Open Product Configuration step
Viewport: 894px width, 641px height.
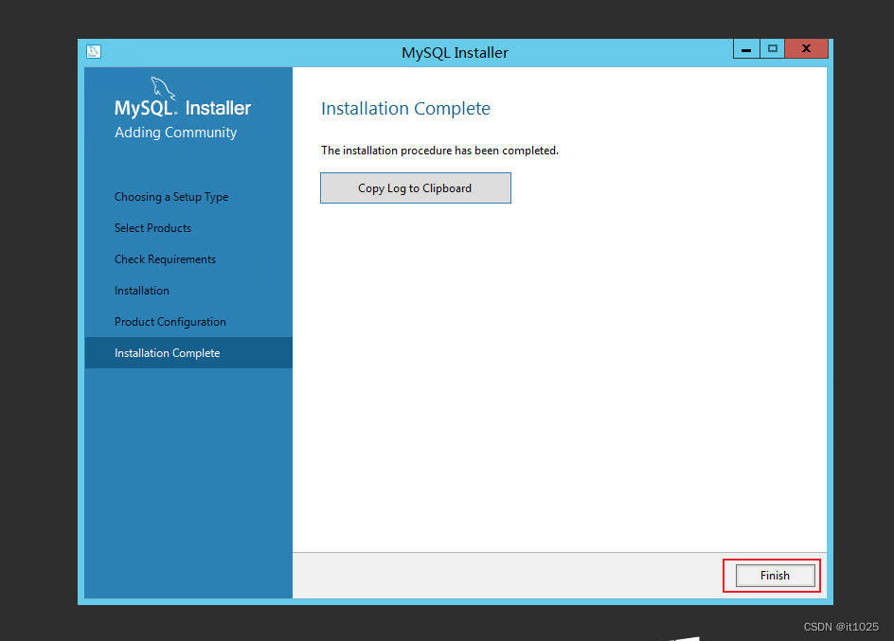point(170,322)
